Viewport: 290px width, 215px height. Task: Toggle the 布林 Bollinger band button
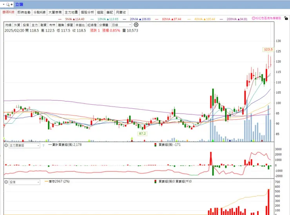click(52, 25)
